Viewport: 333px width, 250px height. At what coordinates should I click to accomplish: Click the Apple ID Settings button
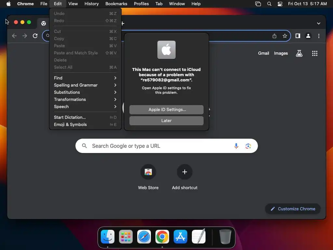[x=166, y=110]
